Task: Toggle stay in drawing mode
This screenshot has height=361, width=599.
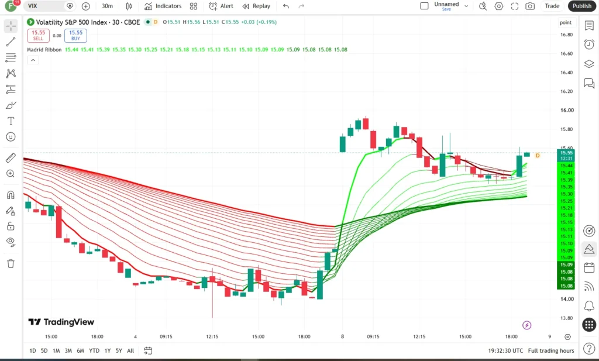Action: [x=11, y=211]
